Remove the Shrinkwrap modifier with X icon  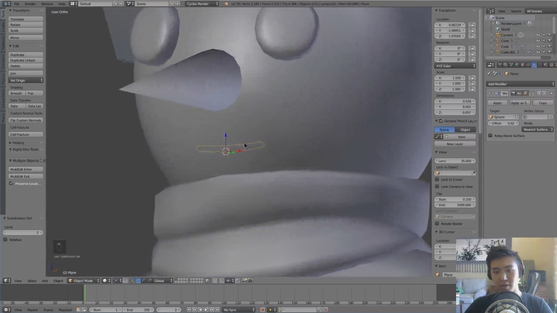[551, 93]
